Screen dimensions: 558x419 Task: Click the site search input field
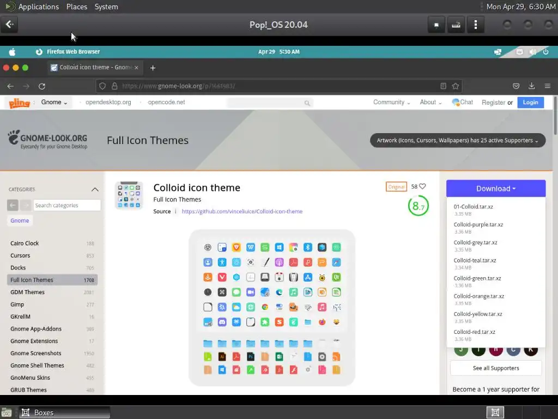point(269,103)
